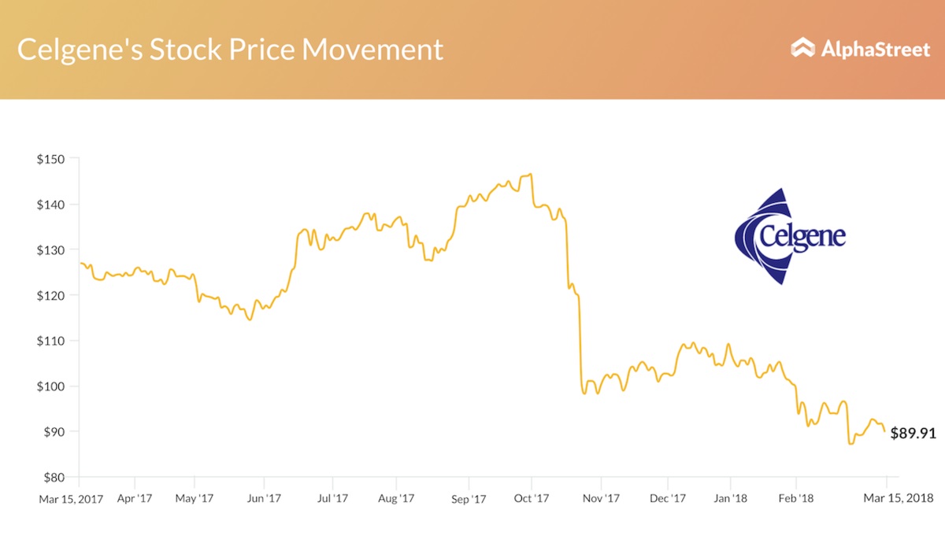Click the Jan '18 x-axis label
This screenshot has width=945, height=547.
[730, 498]
